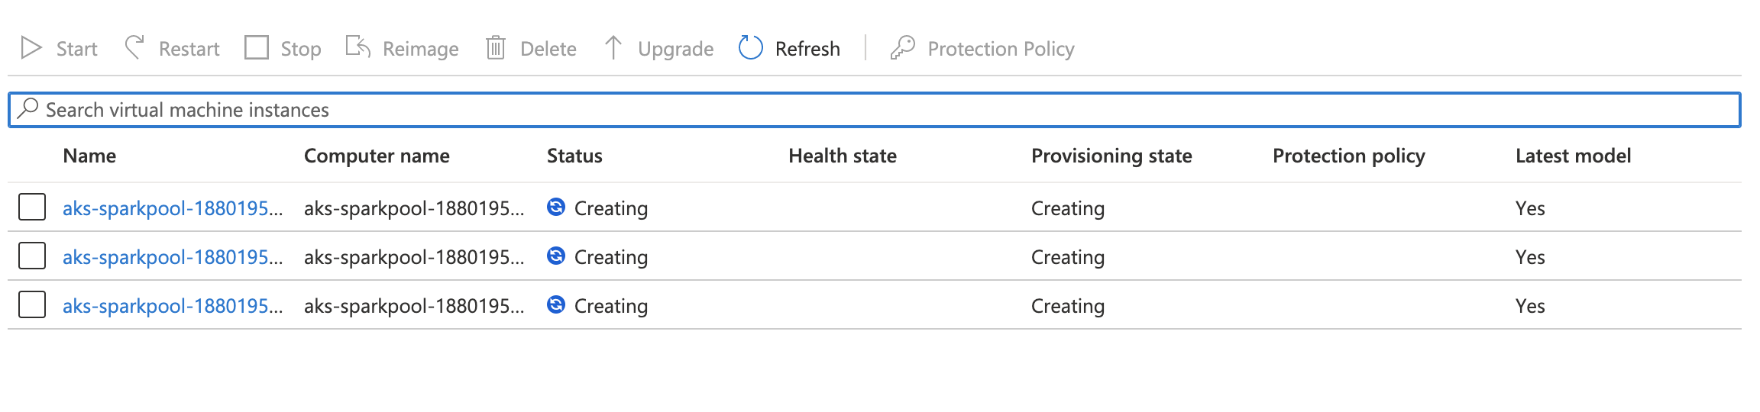Click the Upgrade arrow icon
Image resolution: width=1760 pixels, height=412 pixels.
pyautogui.click(x=613, y=47)
